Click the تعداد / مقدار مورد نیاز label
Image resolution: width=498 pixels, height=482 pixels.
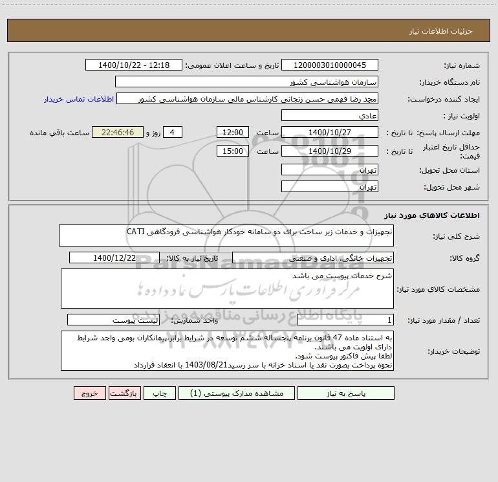coord(444,320)
